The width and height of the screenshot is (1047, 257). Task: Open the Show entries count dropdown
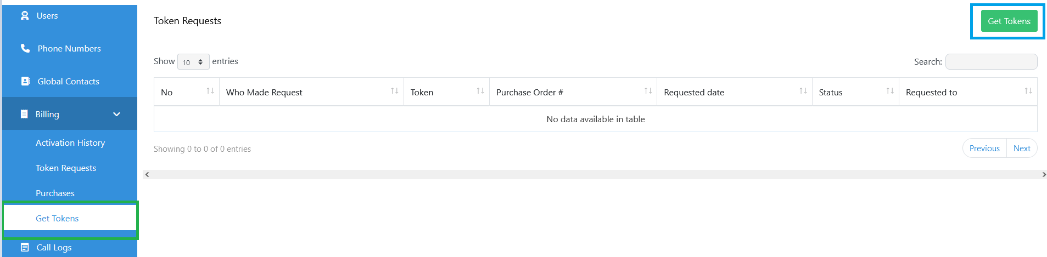(x=193, y=62)
